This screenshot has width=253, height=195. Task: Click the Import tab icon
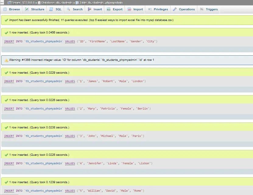[129, 9]
